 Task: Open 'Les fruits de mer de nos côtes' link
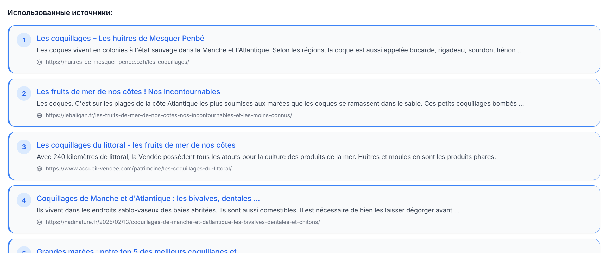[x=128, y=92]
